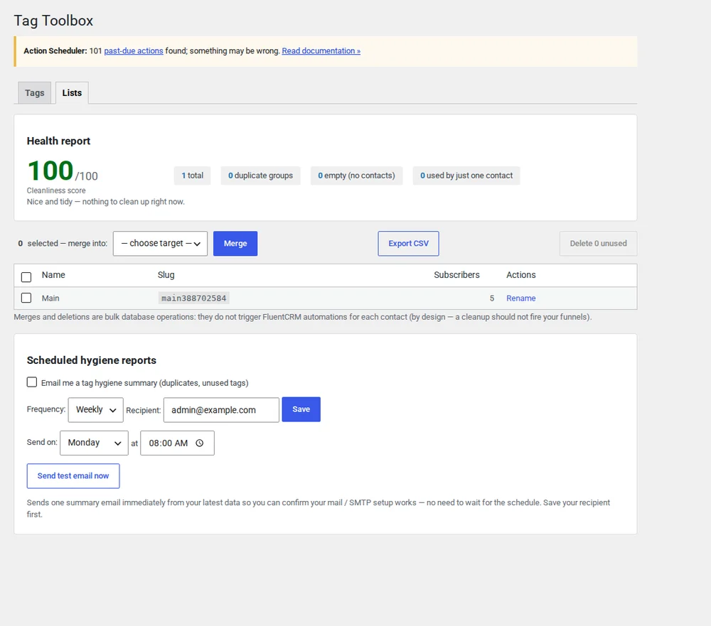711x626 pixels.
Task: Open the Monday send-on day dropdown
Action: [94, 443]
